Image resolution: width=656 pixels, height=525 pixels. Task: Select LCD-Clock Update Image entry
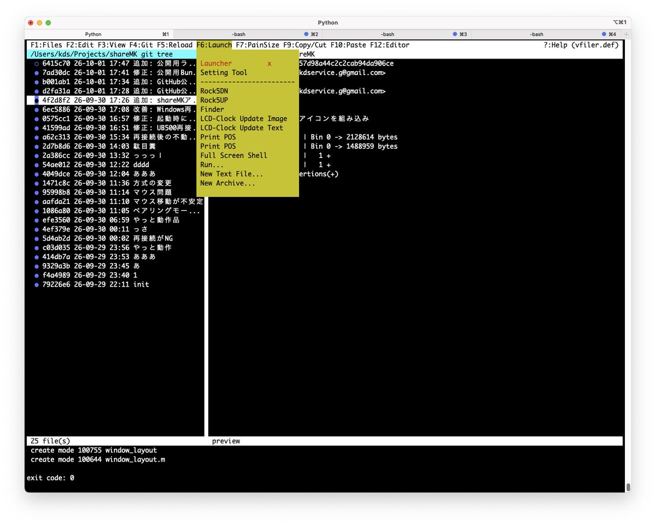pyautogui.click(x=244, y=119)
